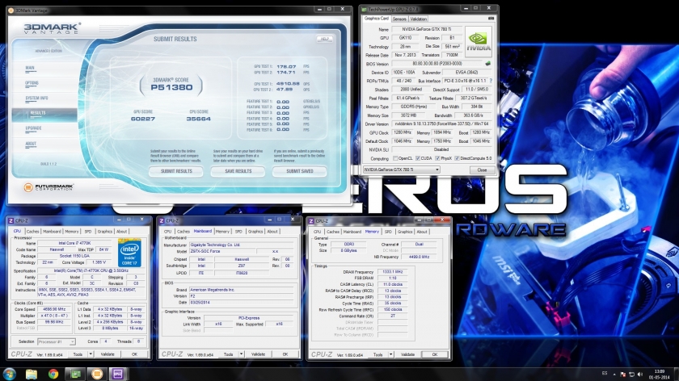Click the ES language indicator in the tray

[605, 373]
